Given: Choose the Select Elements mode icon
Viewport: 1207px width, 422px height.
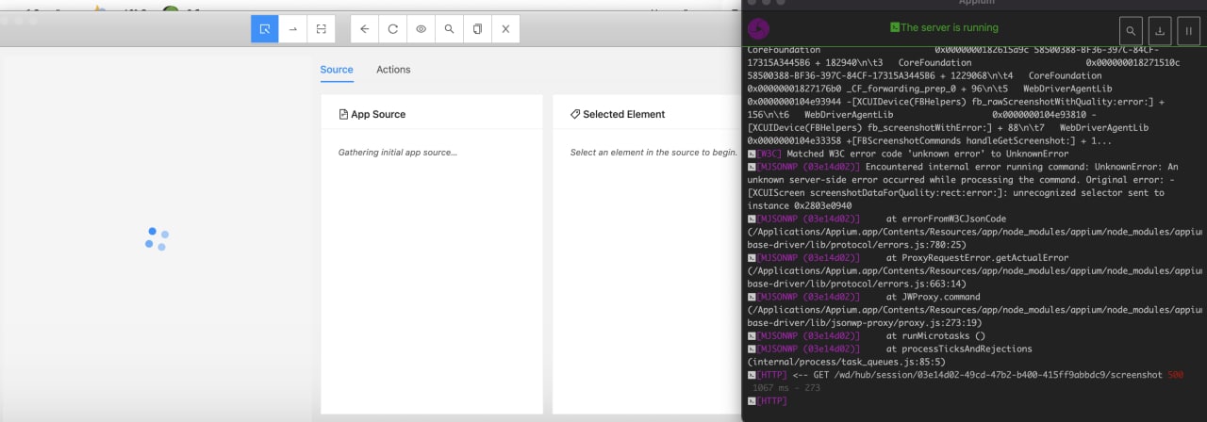Looking at the screenshot, I should pyautogui.click(x=265, y=29).
